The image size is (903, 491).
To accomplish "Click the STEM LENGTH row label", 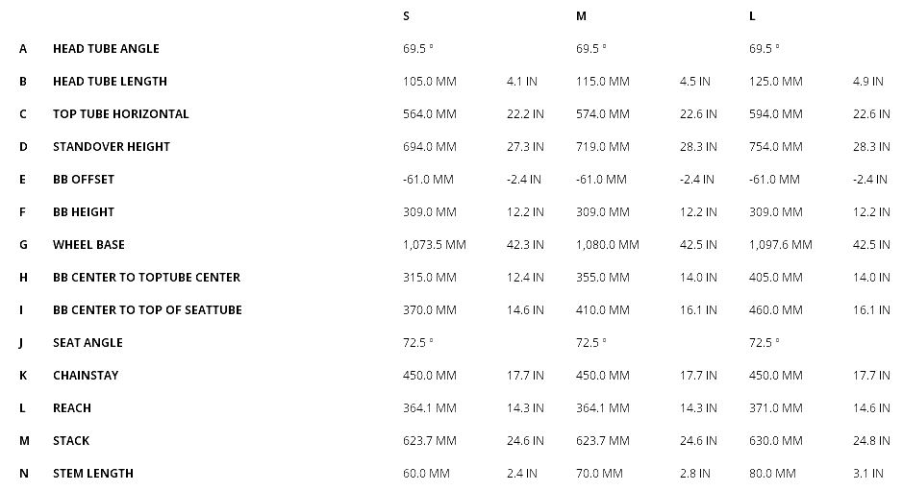I will click(x=93, y=473).
